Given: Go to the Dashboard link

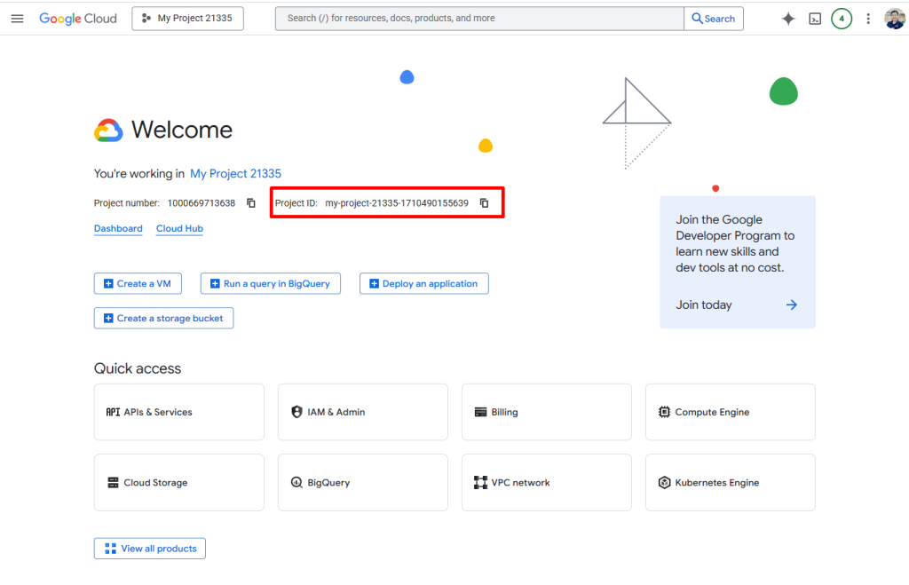Looking at the screenshot, I should click(118, 228).
